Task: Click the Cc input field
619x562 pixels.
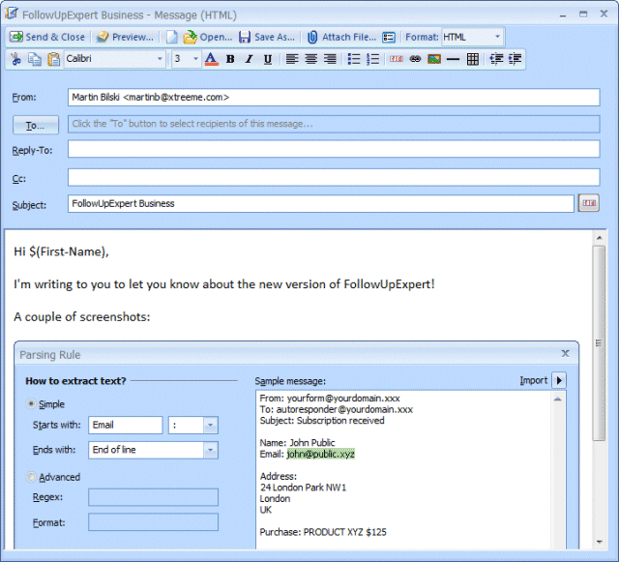Action: point(334,177)
